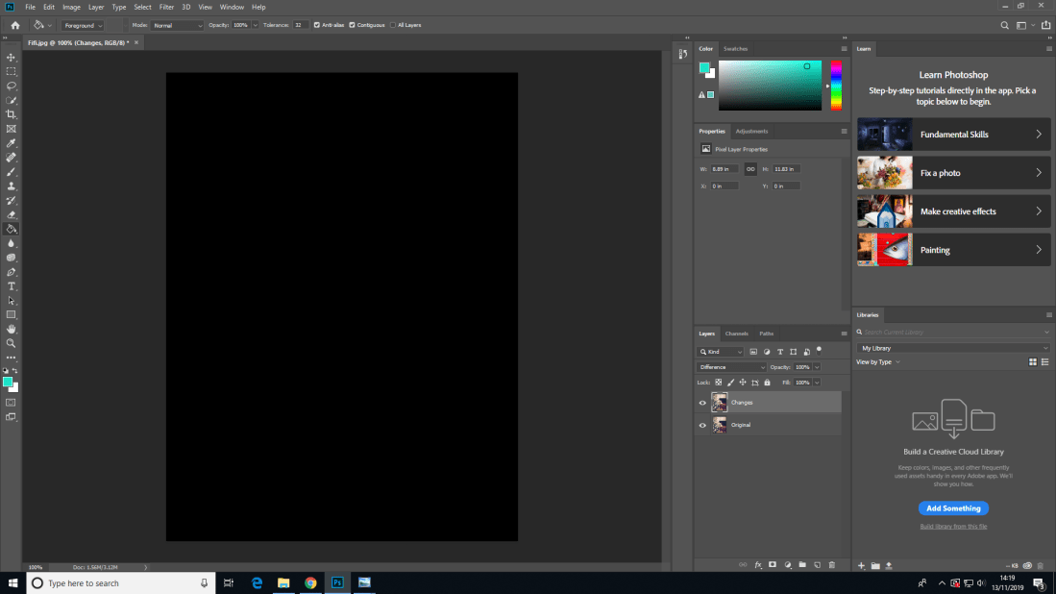Select the Crop tool

click(x=12, y=113)
